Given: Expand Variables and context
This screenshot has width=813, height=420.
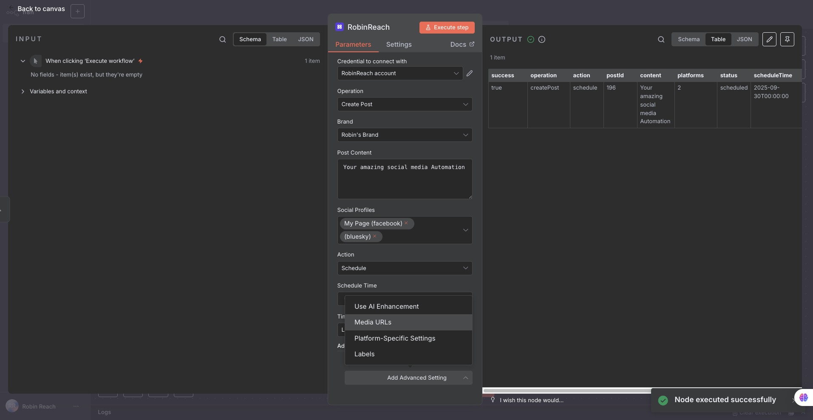Looking at the screenshot, I should click(x=23, y=91).
